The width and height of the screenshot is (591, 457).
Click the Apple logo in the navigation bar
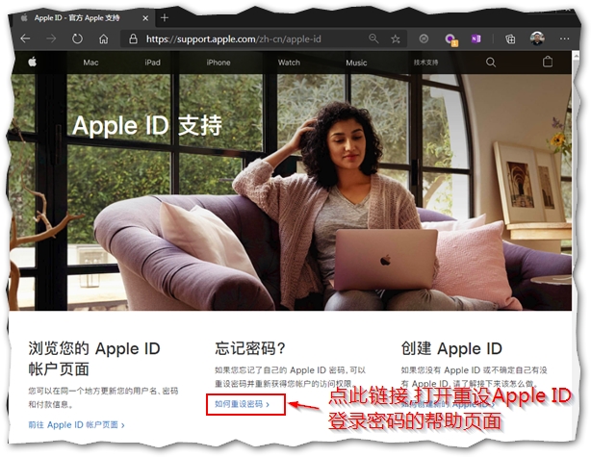(x=32, y=63)
